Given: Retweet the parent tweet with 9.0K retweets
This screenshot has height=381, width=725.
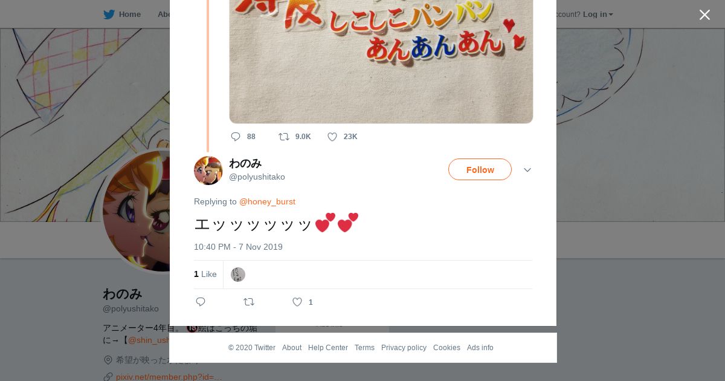Looking at the screenshot, I should click(284, 137).
